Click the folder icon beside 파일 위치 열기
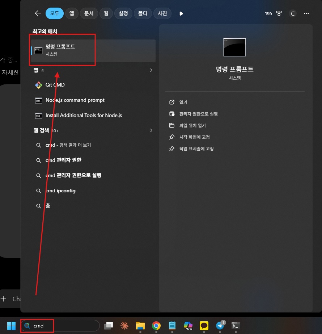 tap(172, 125)
